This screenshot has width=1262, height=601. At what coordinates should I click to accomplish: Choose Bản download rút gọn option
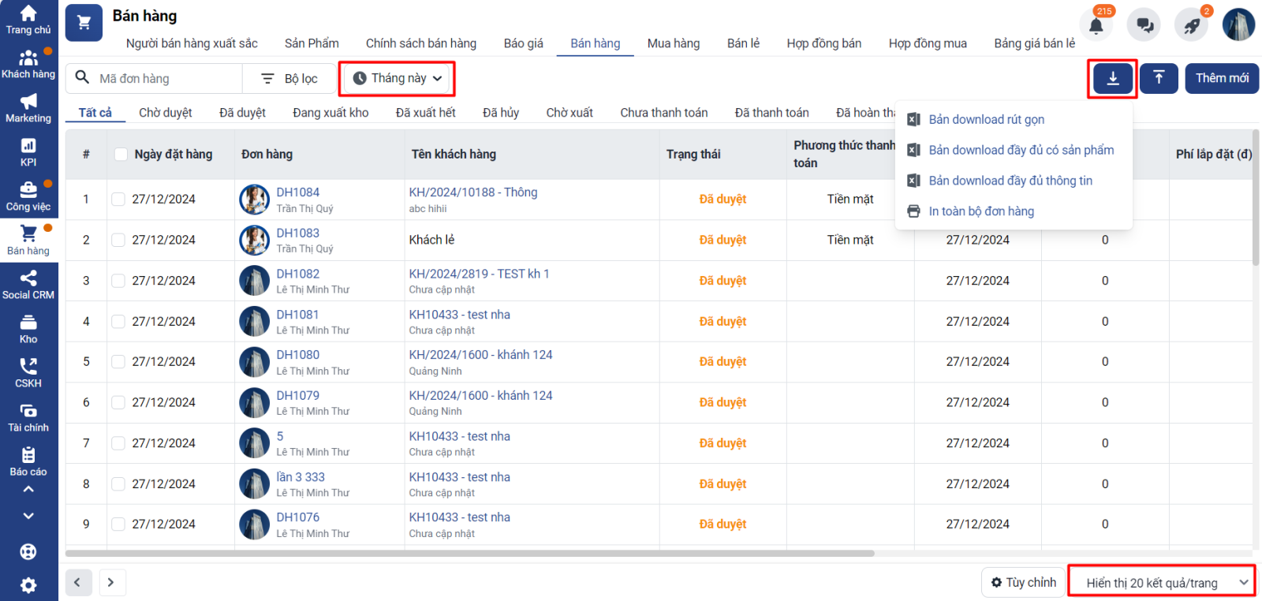tap(986, 119)
